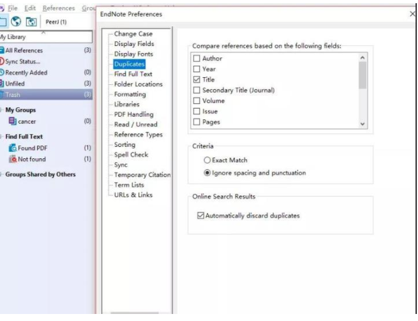This screenshot has width=418, height=321.
Task: Uncheck the Title field checkbox
Action: pos(197,79)
